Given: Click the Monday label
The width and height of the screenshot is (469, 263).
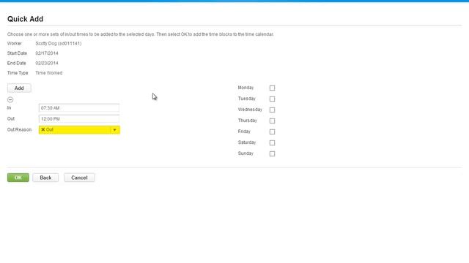Looking at the screenshot, I should [246, 88].
